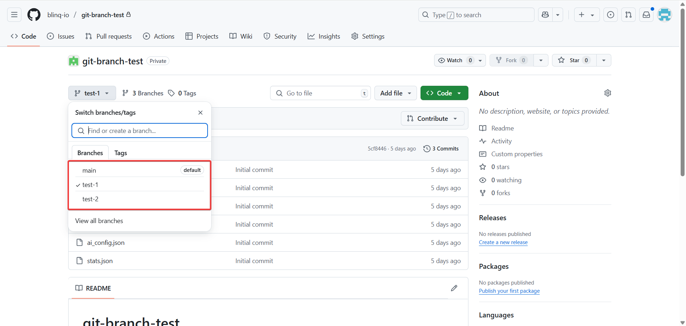Expand the Contribute dropdown
686x326 pixels.
point(432,119)
